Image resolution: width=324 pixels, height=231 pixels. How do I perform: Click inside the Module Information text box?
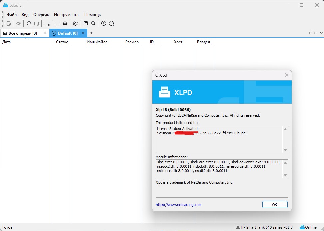219,169
